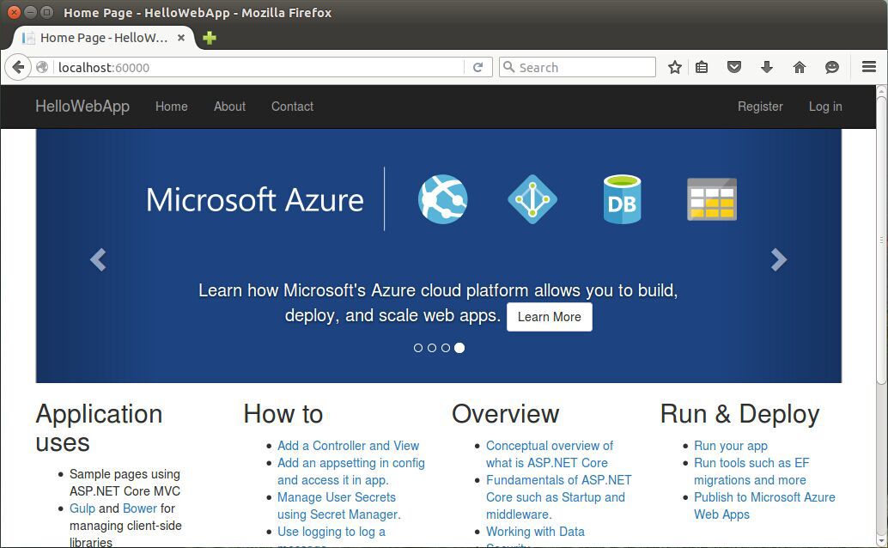The width and height of the screenshot is (888, 548).
Task: Select the first carousel slide indicator
Action: tap(418, 348)
